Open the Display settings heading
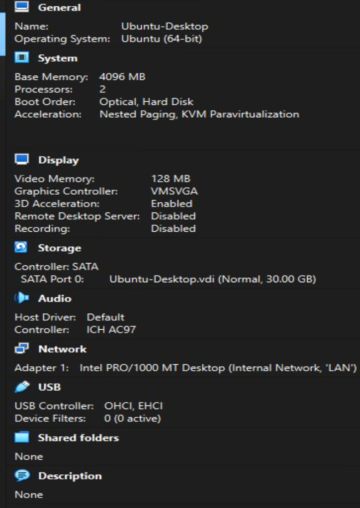Viewport: 360px width, 508px height. pyautogui.click(x=58, y=160)
